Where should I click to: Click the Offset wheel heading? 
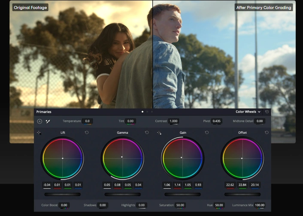pyautogui.click(x=242, y=132)
